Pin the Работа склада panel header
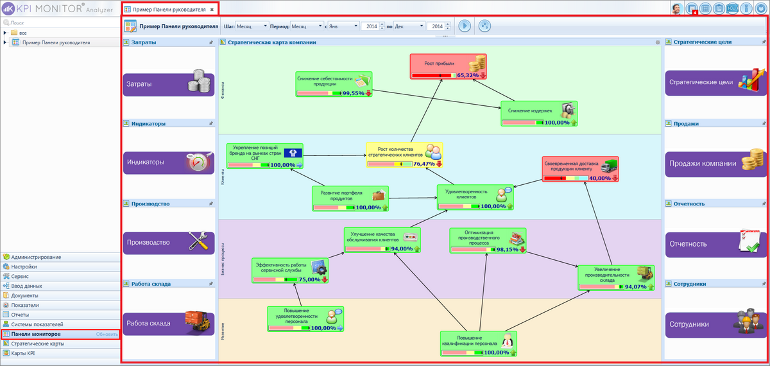 pos(211,283)
